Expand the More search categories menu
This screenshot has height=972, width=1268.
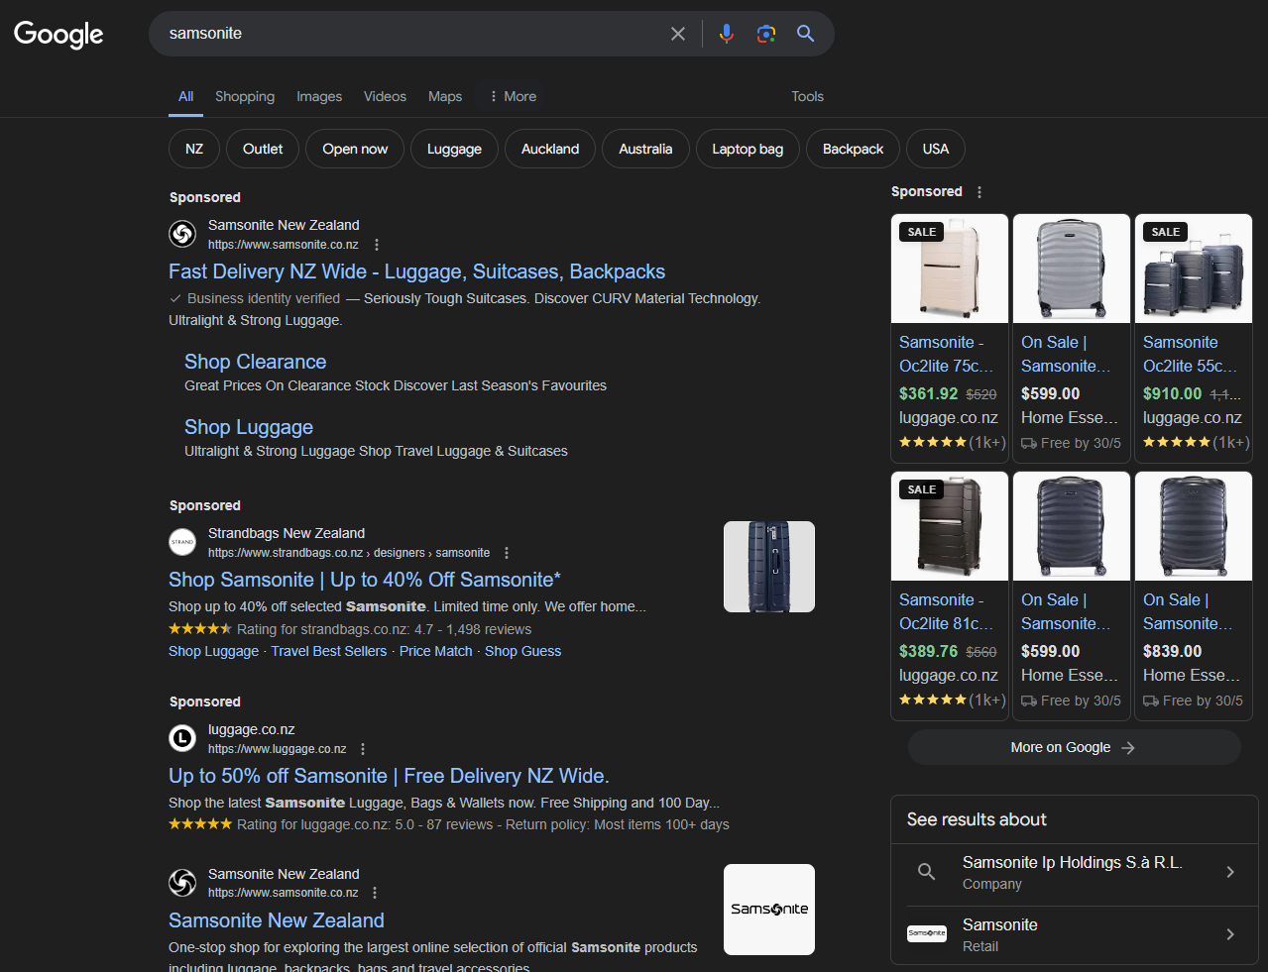513,96
